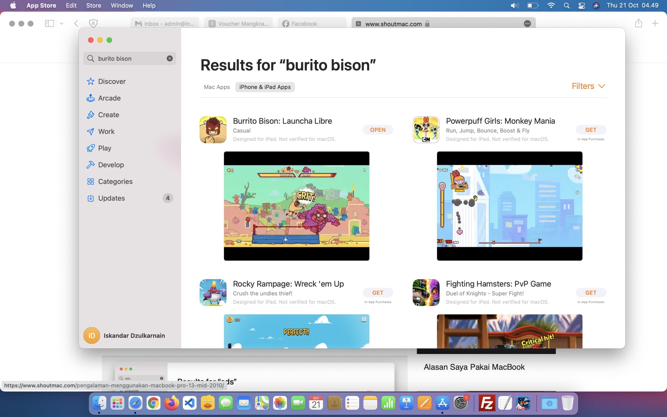Go back in Safari

76,23
